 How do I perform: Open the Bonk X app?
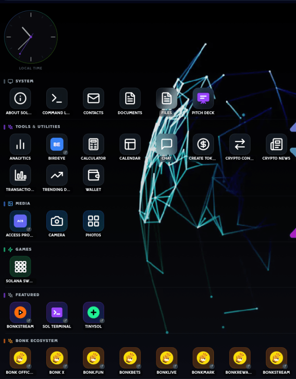click(x=57, y=358)
